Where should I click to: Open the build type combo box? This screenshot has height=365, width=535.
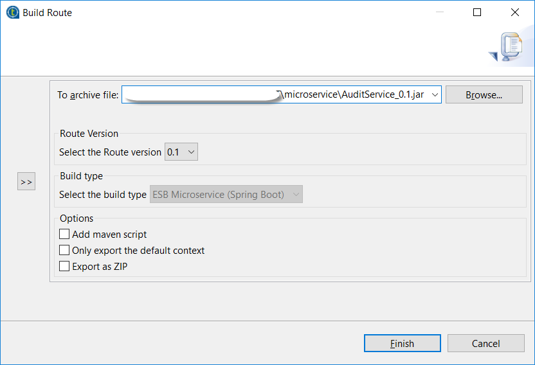point(226,194)
